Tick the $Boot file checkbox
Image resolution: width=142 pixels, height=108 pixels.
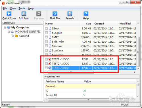[46, 28]
